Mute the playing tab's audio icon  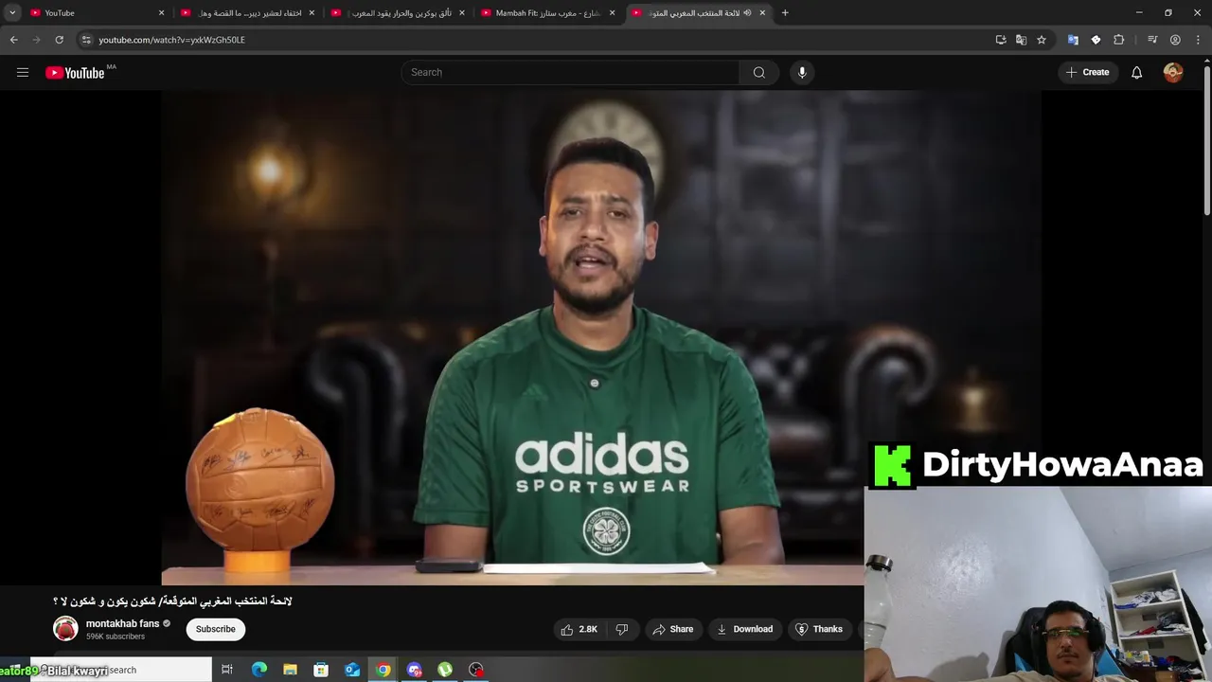747,13
